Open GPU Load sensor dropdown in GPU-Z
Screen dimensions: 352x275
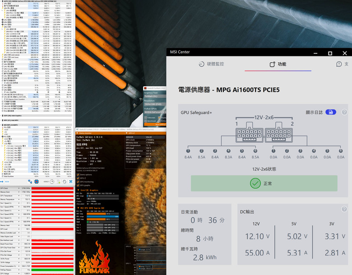tap(19, 229)
